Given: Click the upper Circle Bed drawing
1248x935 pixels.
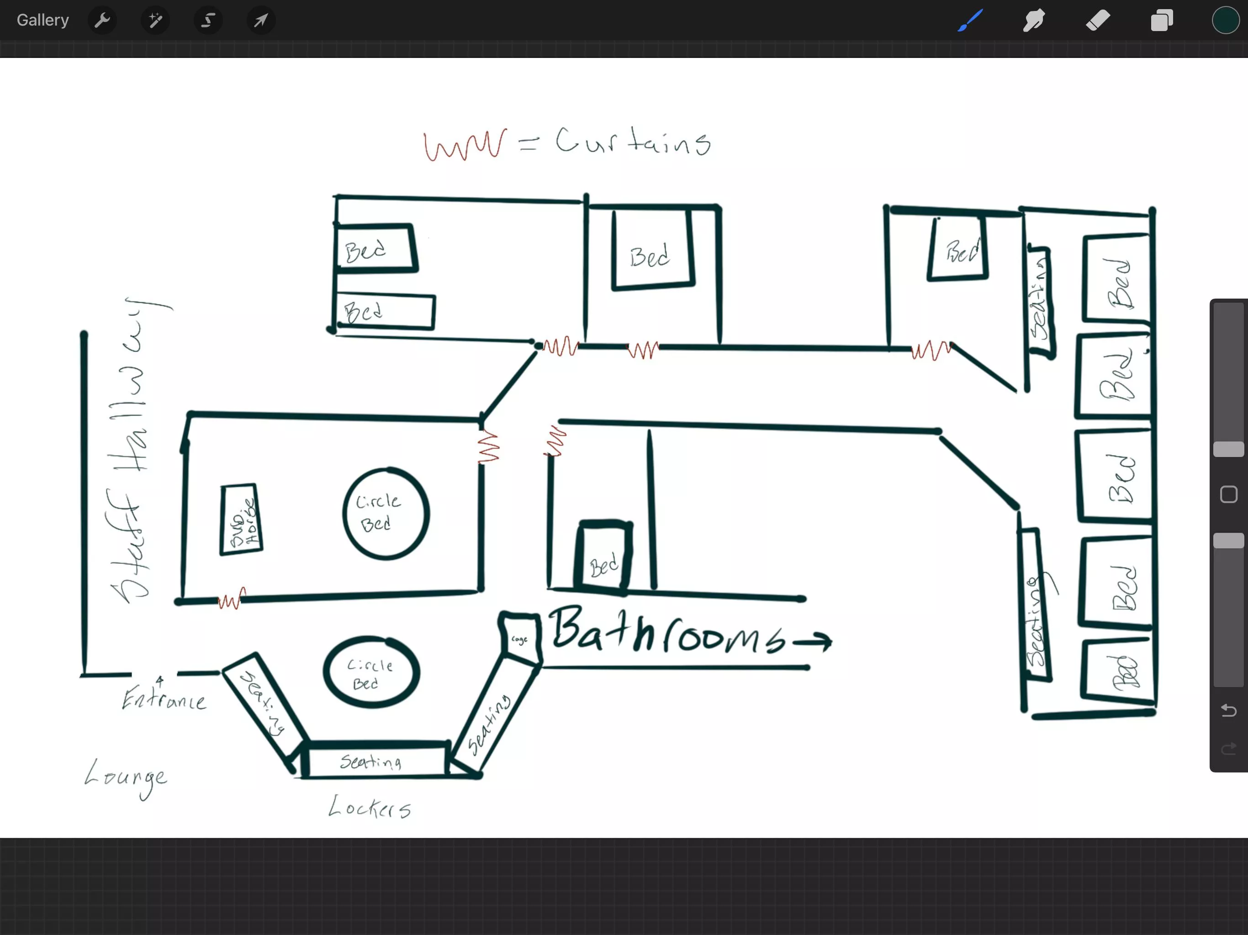Looking at the screenshot, I should tap(386, 513).
